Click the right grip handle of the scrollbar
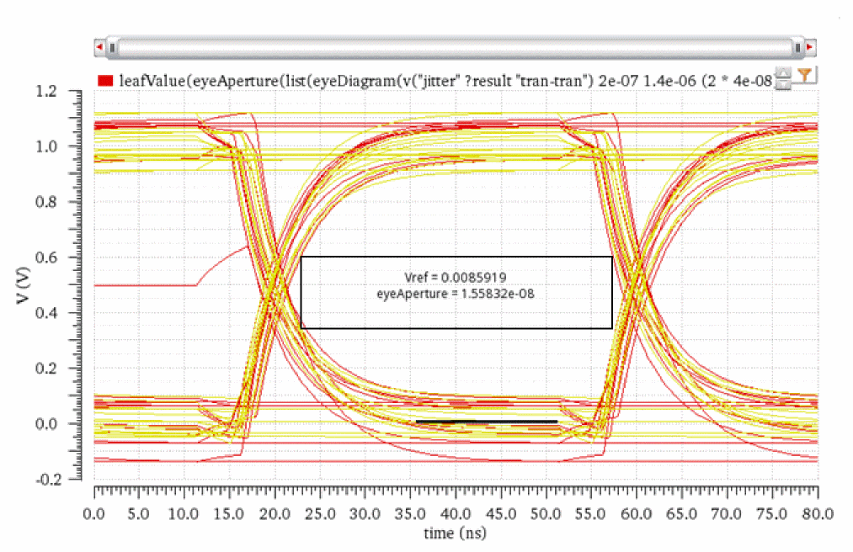 pyautogui.click(x=797, y=48)
